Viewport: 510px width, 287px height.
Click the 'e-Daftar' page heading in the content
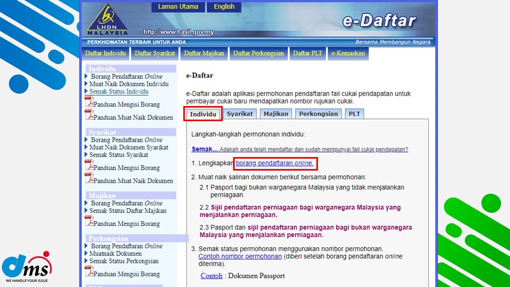pyautogui.click(x=200, y=75)
